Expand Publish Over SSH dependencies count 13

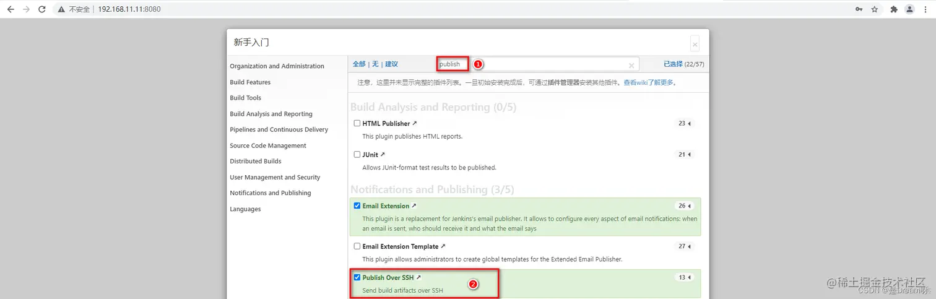(685, 277)
